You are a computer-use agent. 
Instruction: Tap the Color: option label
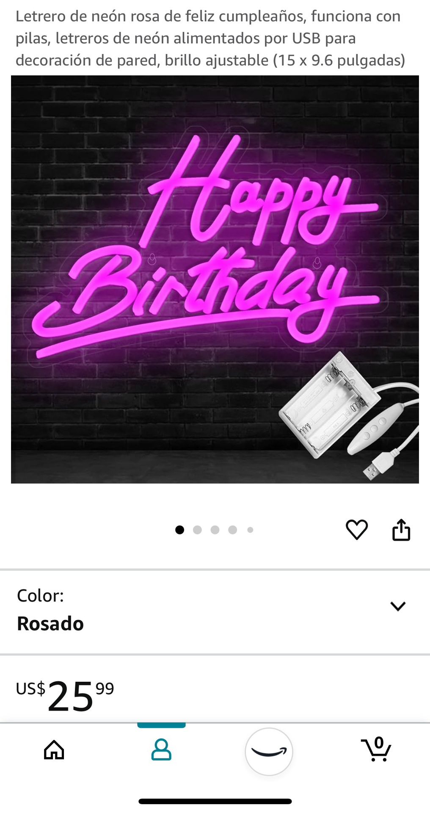[40, 596]
